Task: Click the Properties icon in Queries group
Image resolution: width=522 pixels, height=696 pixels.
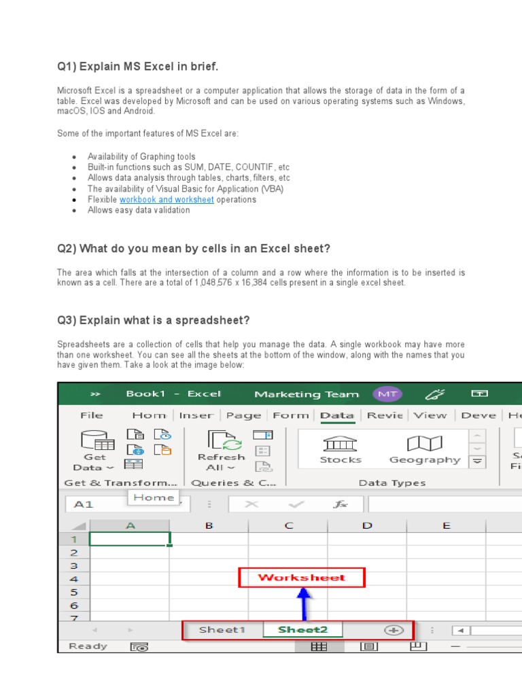Action: (x=263, y=451)
